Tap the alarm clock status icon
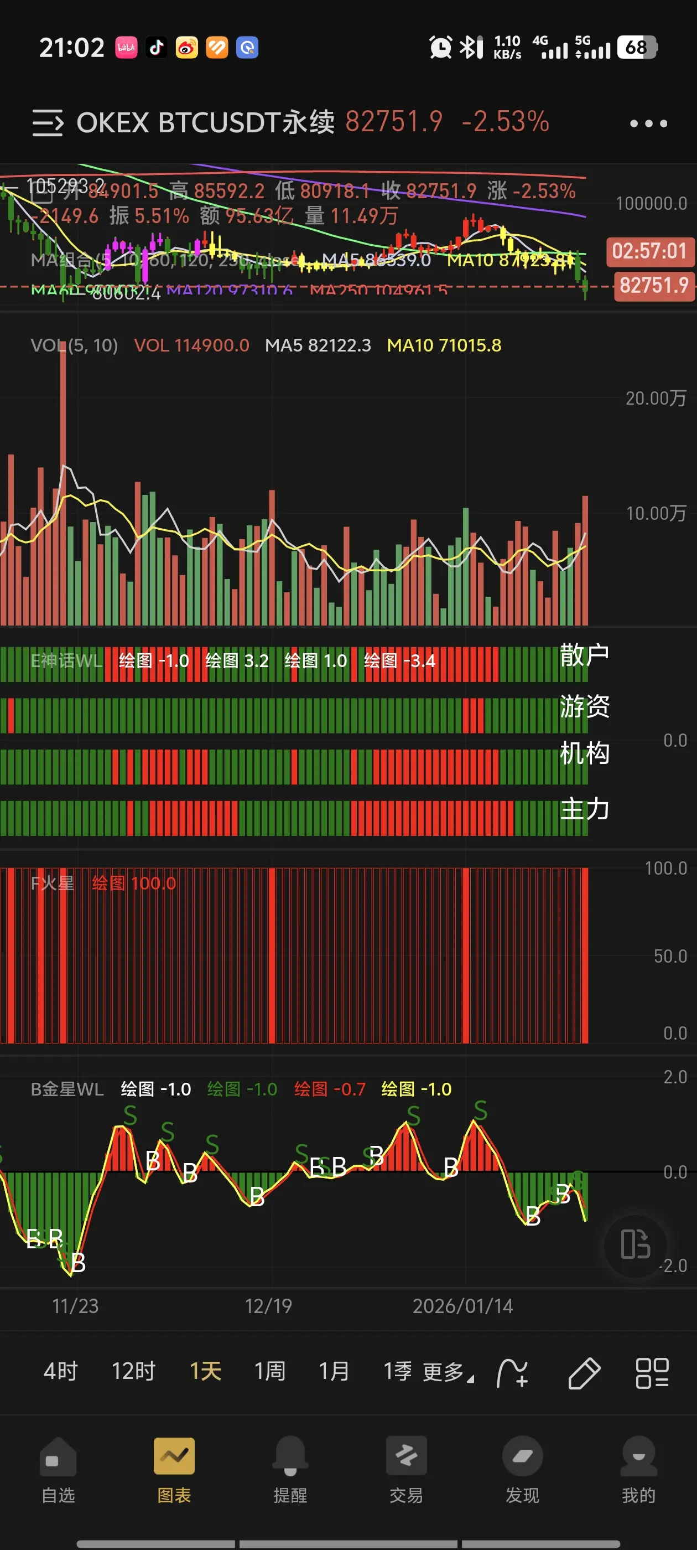This screenshot has width=697, height=1550. pyautogui.click(x=440, y=47)
